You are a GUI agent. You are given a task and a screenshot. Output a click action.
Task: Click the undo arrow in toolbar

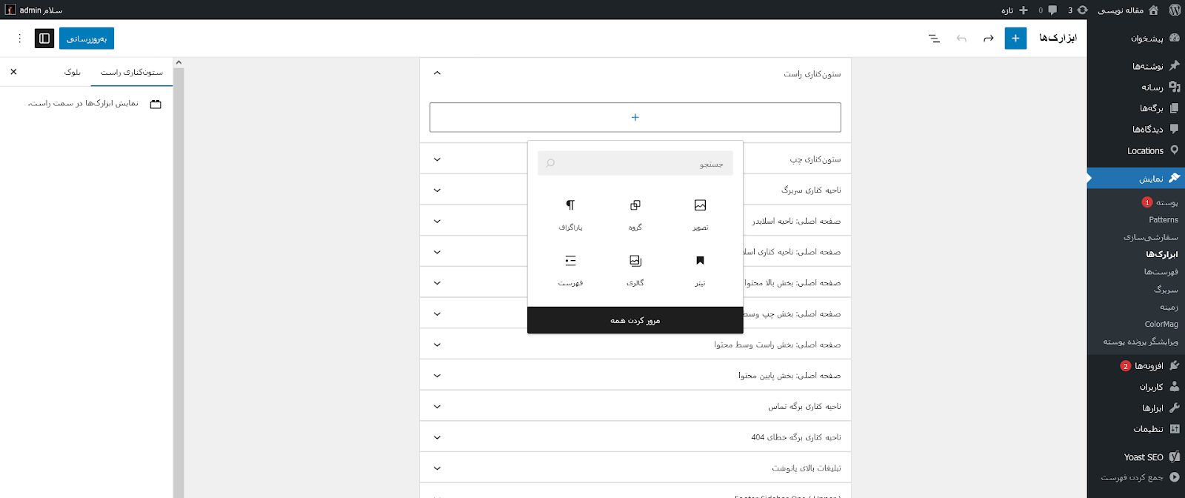pyautogui.click(x=961, y=38)
